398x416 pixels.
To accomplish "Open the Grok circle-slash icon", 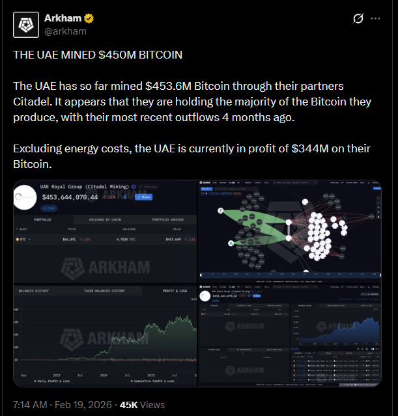I will click(358, 20).
